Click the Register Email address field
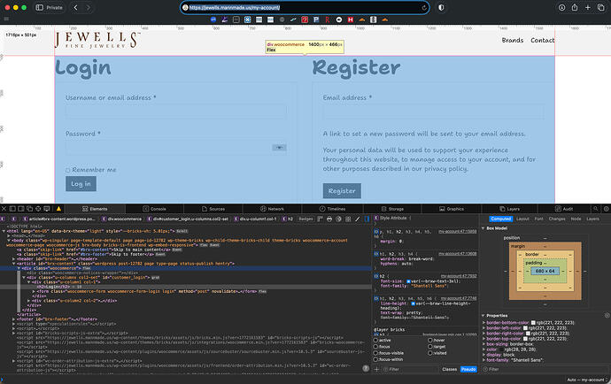Viewport: 611px width, 384px height. click(x=433, y=111)
